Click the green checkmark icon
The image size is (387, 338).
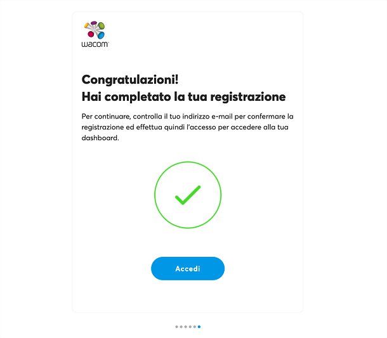click(x=188, y=195)
